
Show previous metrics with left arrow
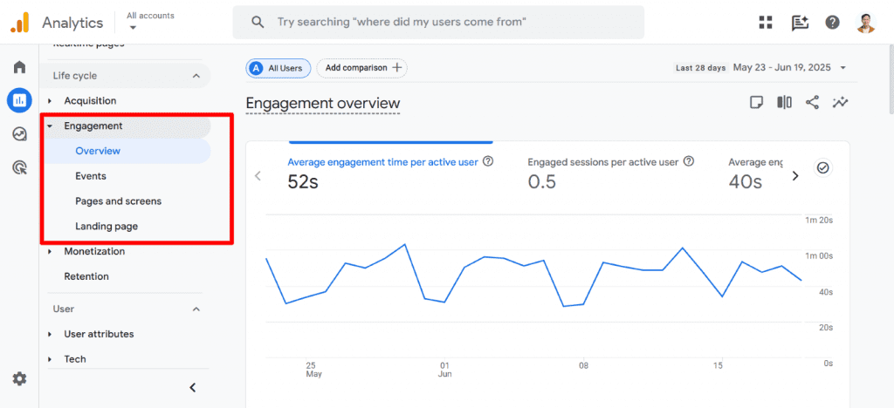pyautogui.click(x=258, y=176)
